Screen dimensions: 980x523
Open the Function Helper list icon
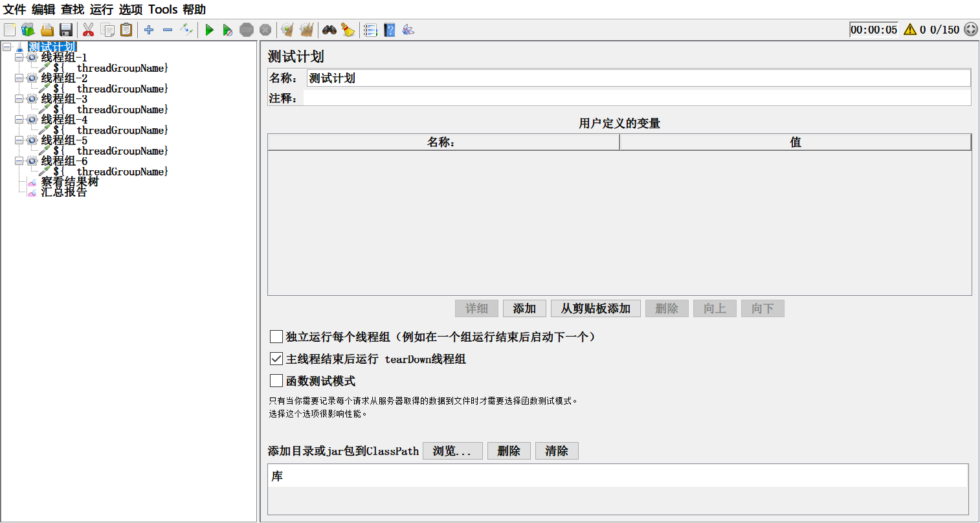(370, 30)
